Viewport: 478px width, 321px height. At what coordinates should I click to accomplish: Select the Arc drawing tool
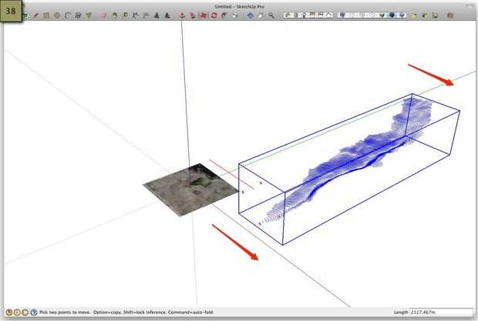pos(67,15)
